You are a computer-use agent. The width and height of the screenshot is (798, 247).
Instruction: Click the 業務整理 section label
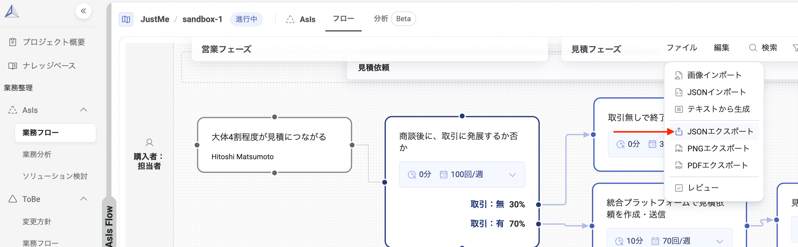pyautogui.click(x=18, y=88)
